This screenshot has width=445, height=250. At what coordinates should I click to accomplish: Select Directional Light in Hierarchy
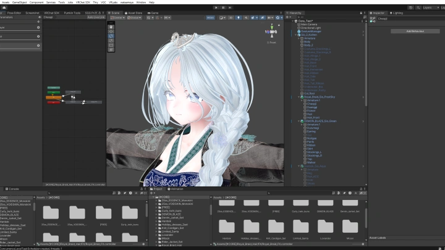(309, 28)
